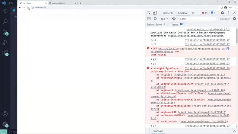Close the bottom console drawer

point(234,131)
